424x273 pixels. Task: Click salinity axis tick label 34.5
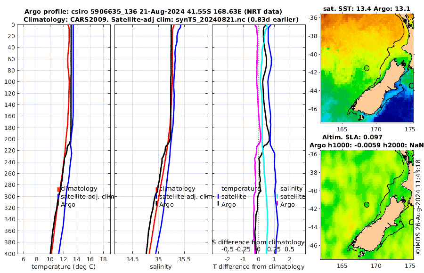pos(132,259)
